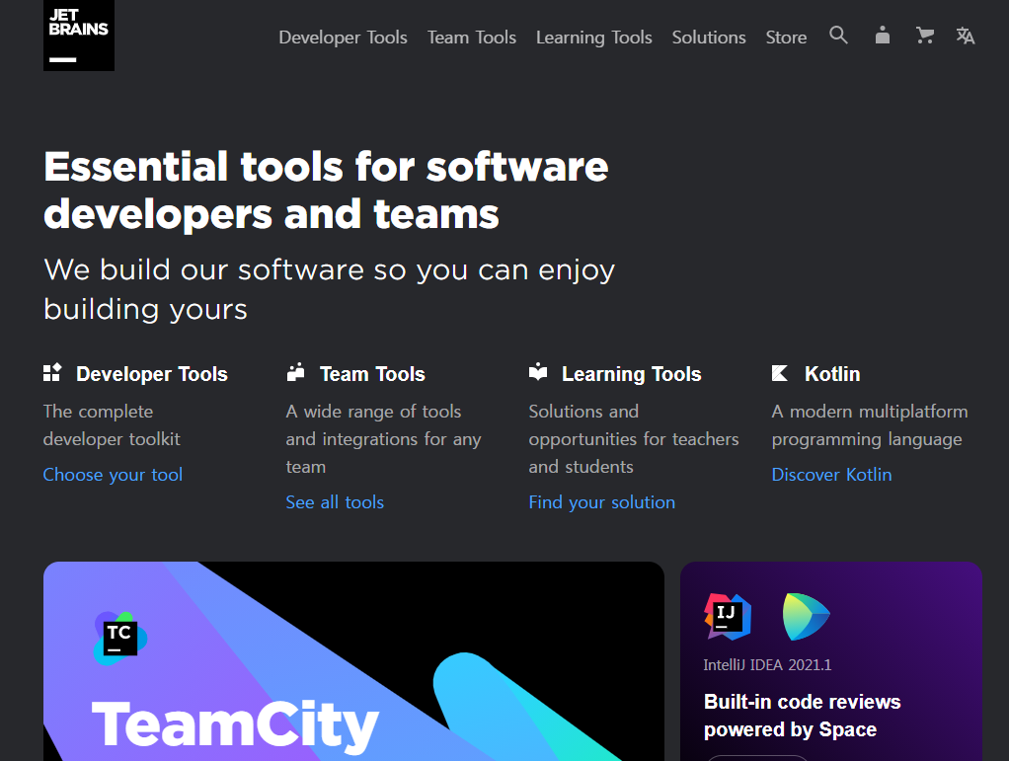
Task: Click the Learning Tools section icon
Action: click(538, 372)
